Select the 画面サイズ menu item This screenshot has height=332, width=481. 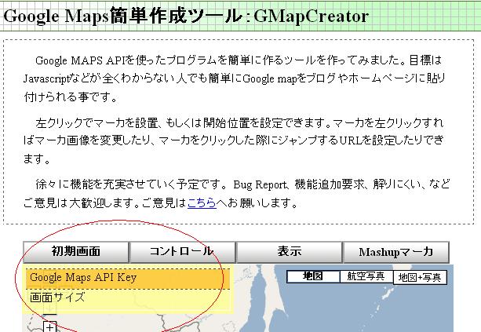[x=128, y=298]
